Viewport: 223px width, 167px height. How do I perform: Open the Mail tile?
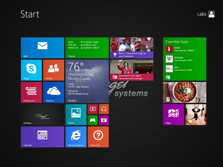(x=42, y=48)
